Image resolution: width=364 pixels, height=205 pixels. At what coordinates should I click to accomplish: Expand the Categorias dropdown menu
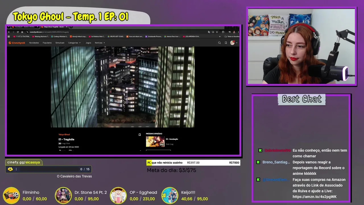click(x=74, y=43)
